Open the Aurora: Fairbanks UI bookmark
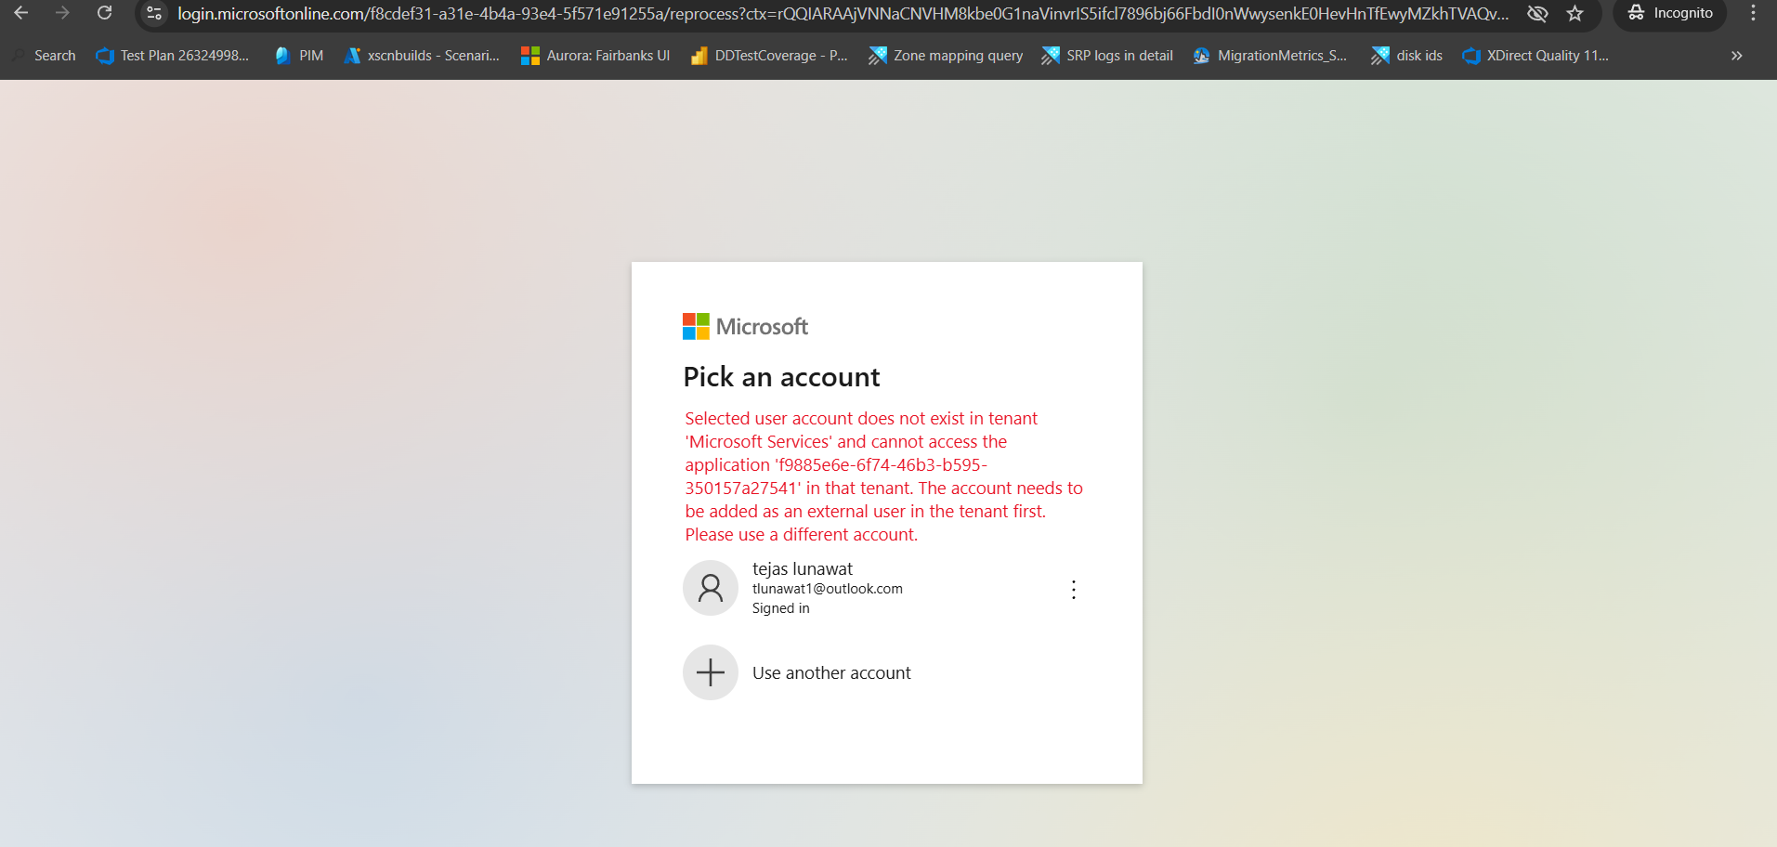Image resolution: width=1777 pixels, height=847 pixels. (595, 56)
